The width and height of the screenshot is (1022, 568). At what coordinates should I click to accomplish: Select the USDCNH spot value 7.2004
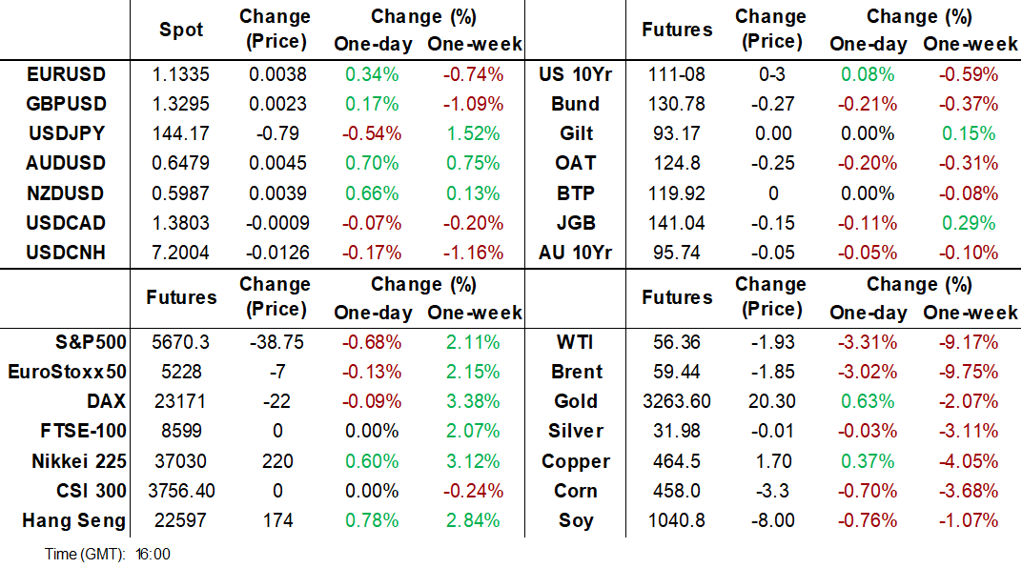point(181,253)
